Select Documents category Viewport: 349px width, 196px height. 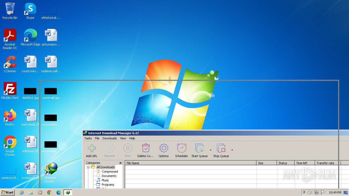pos(109,176)
